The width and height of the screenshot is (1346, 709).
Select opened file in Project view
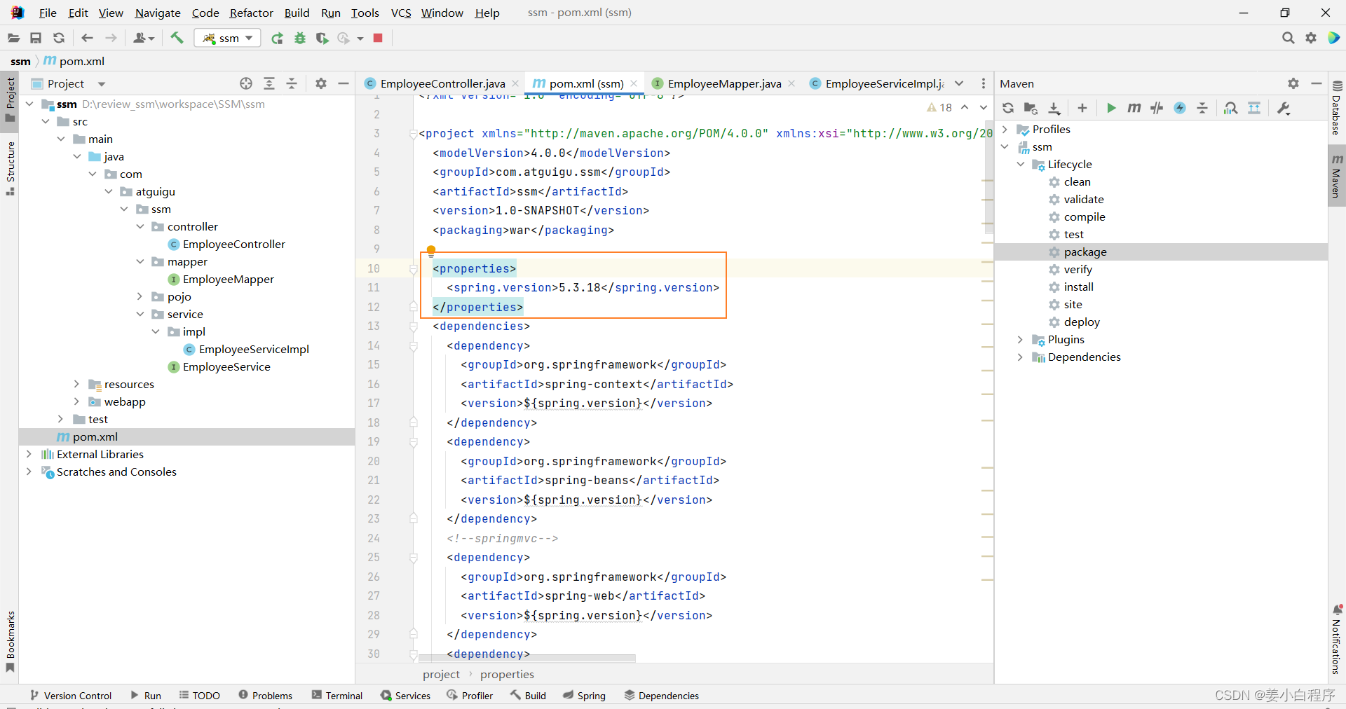(245, 83)
